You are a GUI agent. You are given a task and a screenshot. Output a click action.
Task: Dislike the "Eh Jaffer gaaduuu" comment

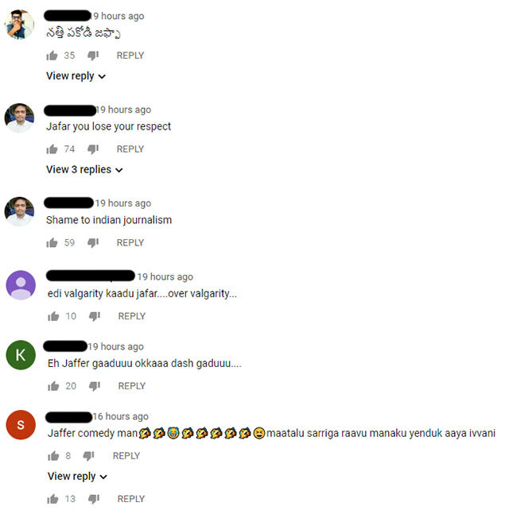coord(95,386)
